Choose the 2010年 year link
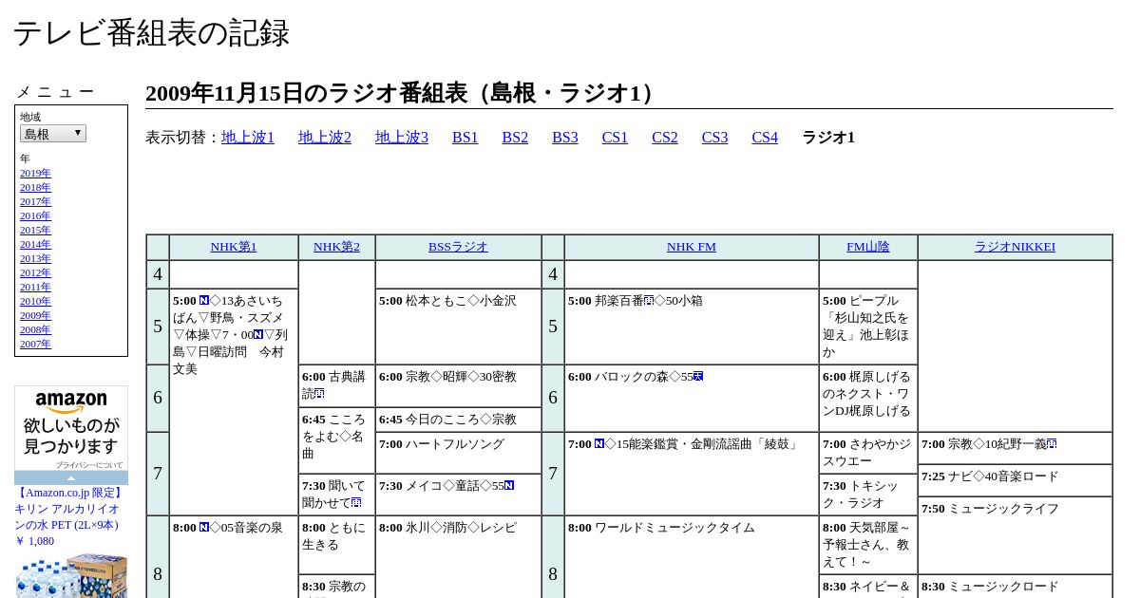 (35, 302)
